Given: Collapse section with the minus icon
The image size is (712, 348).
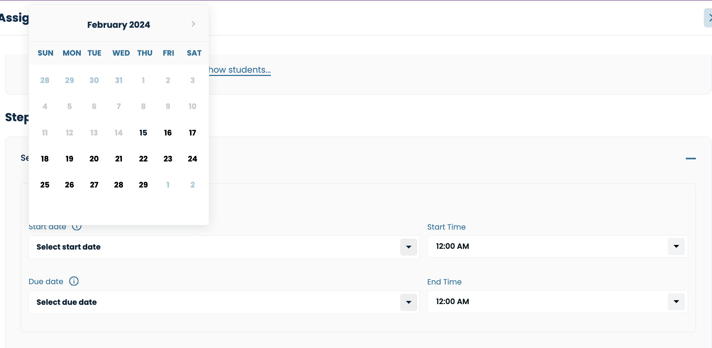Looking at the screenshot, I should coord(691,158).
